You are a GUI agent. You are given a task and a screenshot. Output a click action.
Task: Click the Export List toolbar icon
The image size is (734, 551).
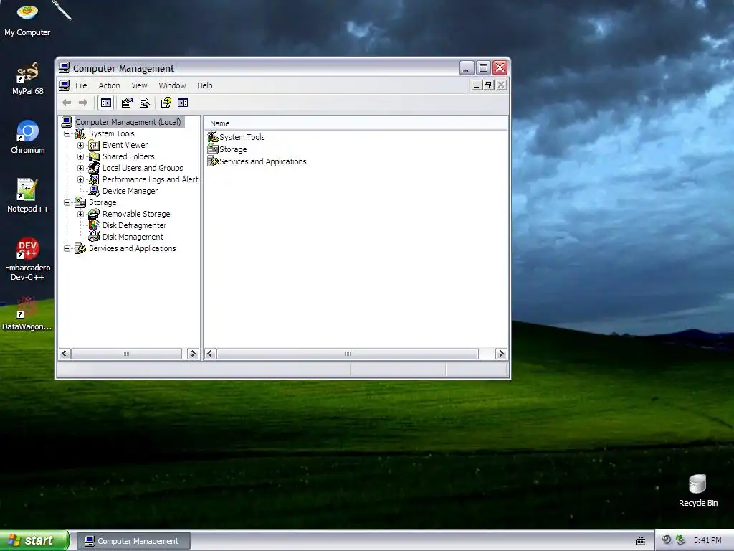tap(145, 103)
